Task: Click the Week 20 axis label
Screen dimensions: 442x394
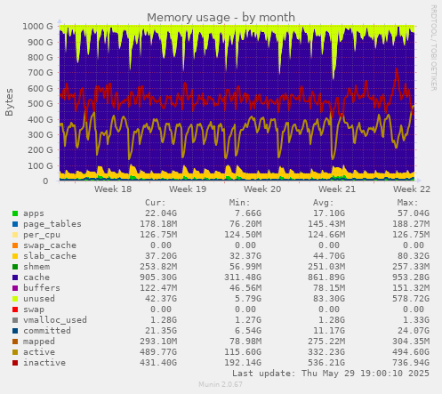Action: click(262, 189)
